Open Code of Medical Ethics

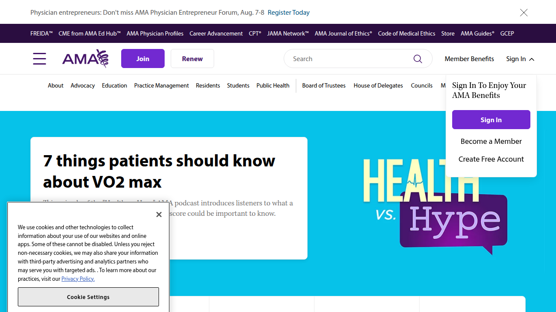pos(407,33)
